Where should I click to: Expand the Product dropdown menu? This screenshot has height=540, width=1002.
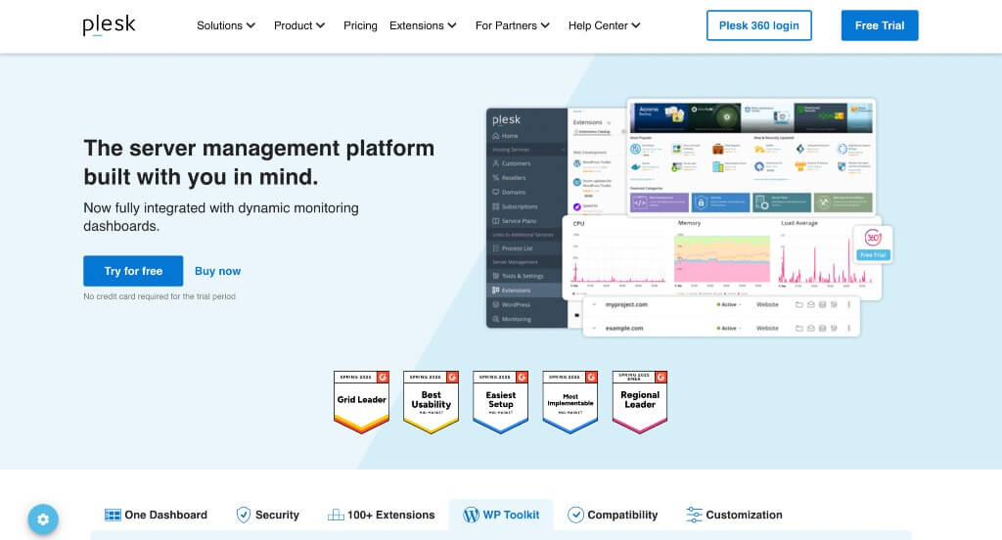tap(299, 25)
